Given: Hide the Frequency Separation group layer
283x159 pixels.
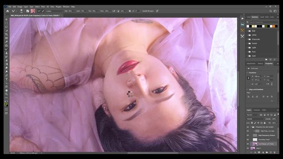Looking at the screenshot, I should [248, 127].
